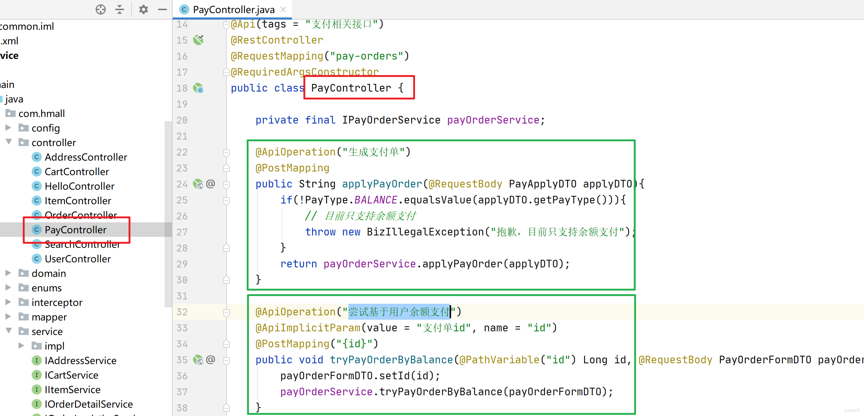Collapse the controller folder
Viewport: 864px width, 416px height.
tap(9, 142)
